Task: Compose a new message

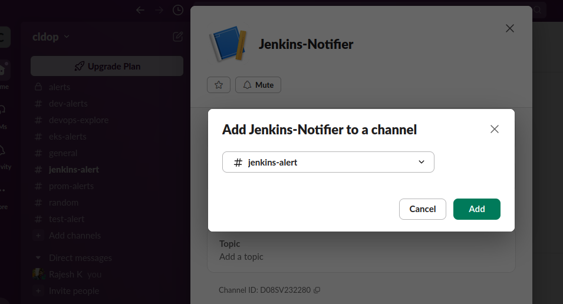Action: 177,37
